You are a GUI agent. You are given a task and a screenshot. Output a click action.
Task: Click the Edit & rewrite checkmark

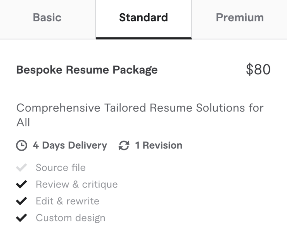(x=22, y=201)
